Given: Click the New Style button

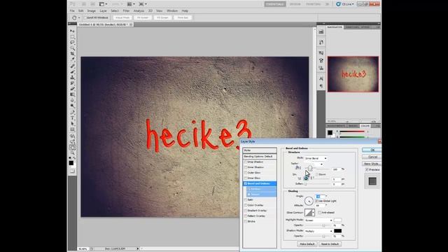Looking at the screenshot, I should pyautogui.click(x=372, y=164).
